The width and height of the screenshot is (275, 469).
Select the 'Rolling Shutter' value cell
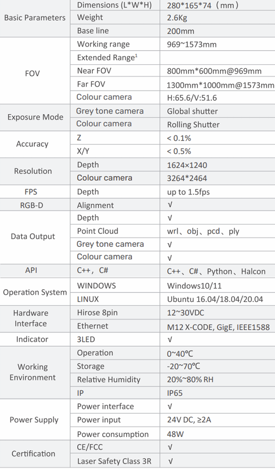(x=193, y=125)
